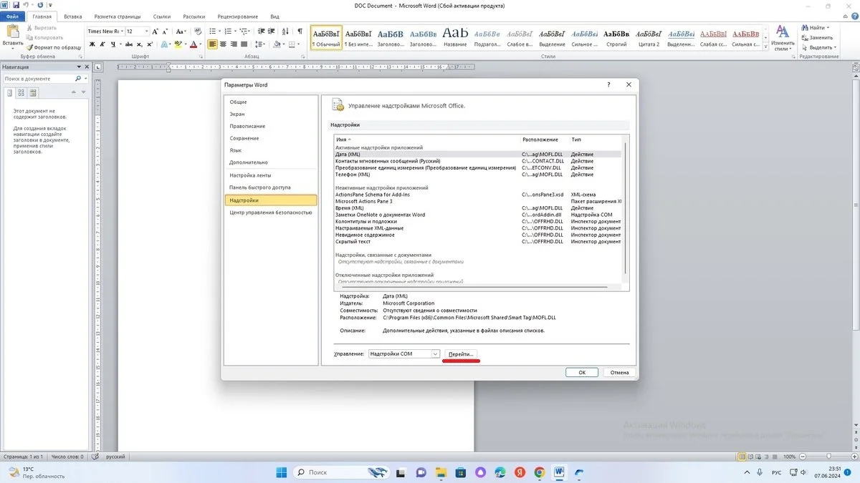Click the center text alignment icon
The width and height of the screenshot is (860, 483).
[x=223, y=44]
